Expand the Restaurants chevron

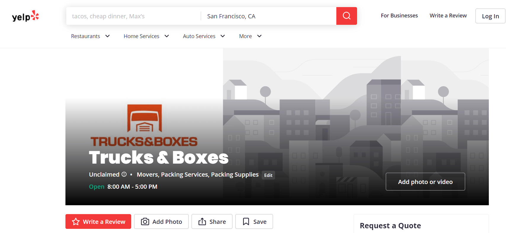coord(107,36)
